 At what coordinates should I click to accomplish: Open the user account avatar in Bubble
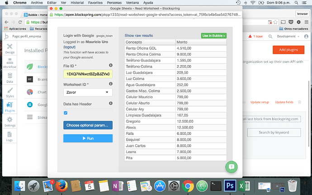[306, 37]
